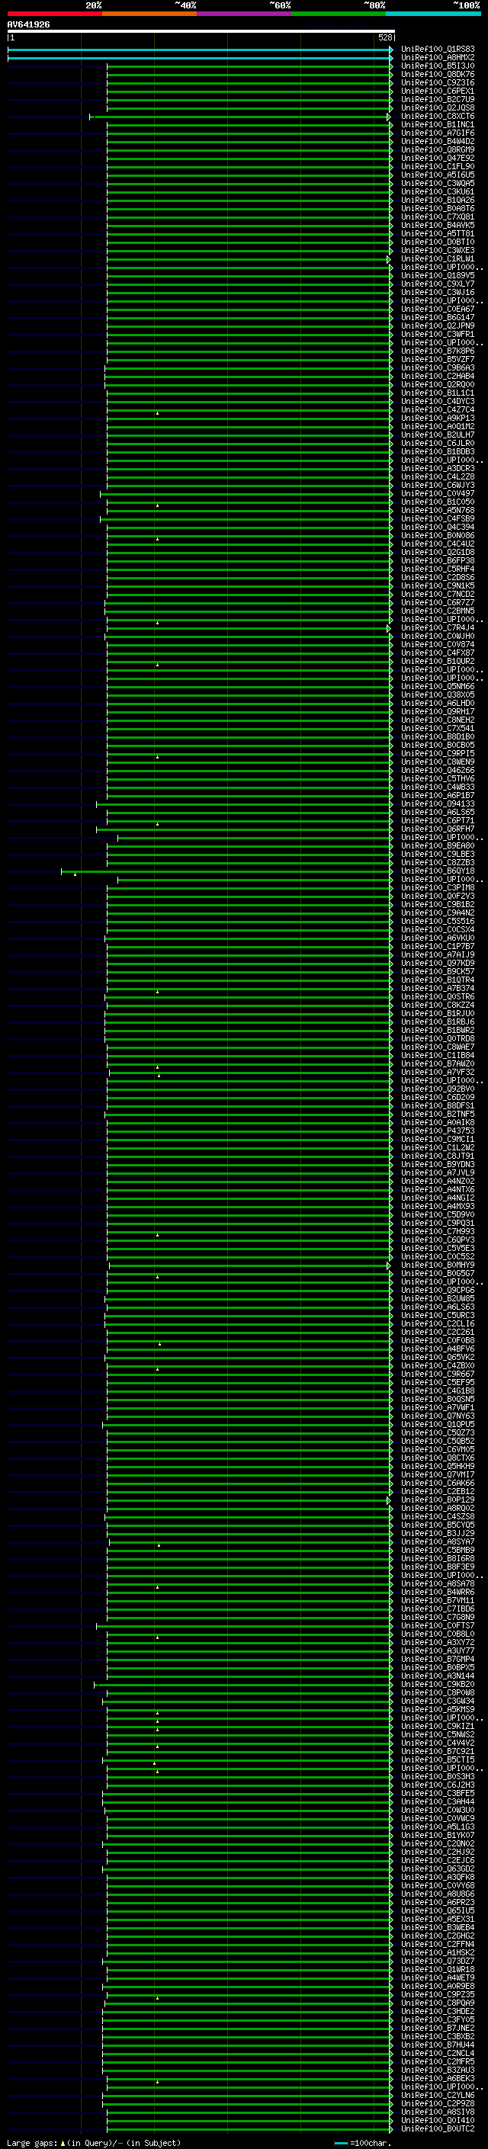
Task: Select hit UniRef100_A5TT81
Action: click(x=438, y=233)
